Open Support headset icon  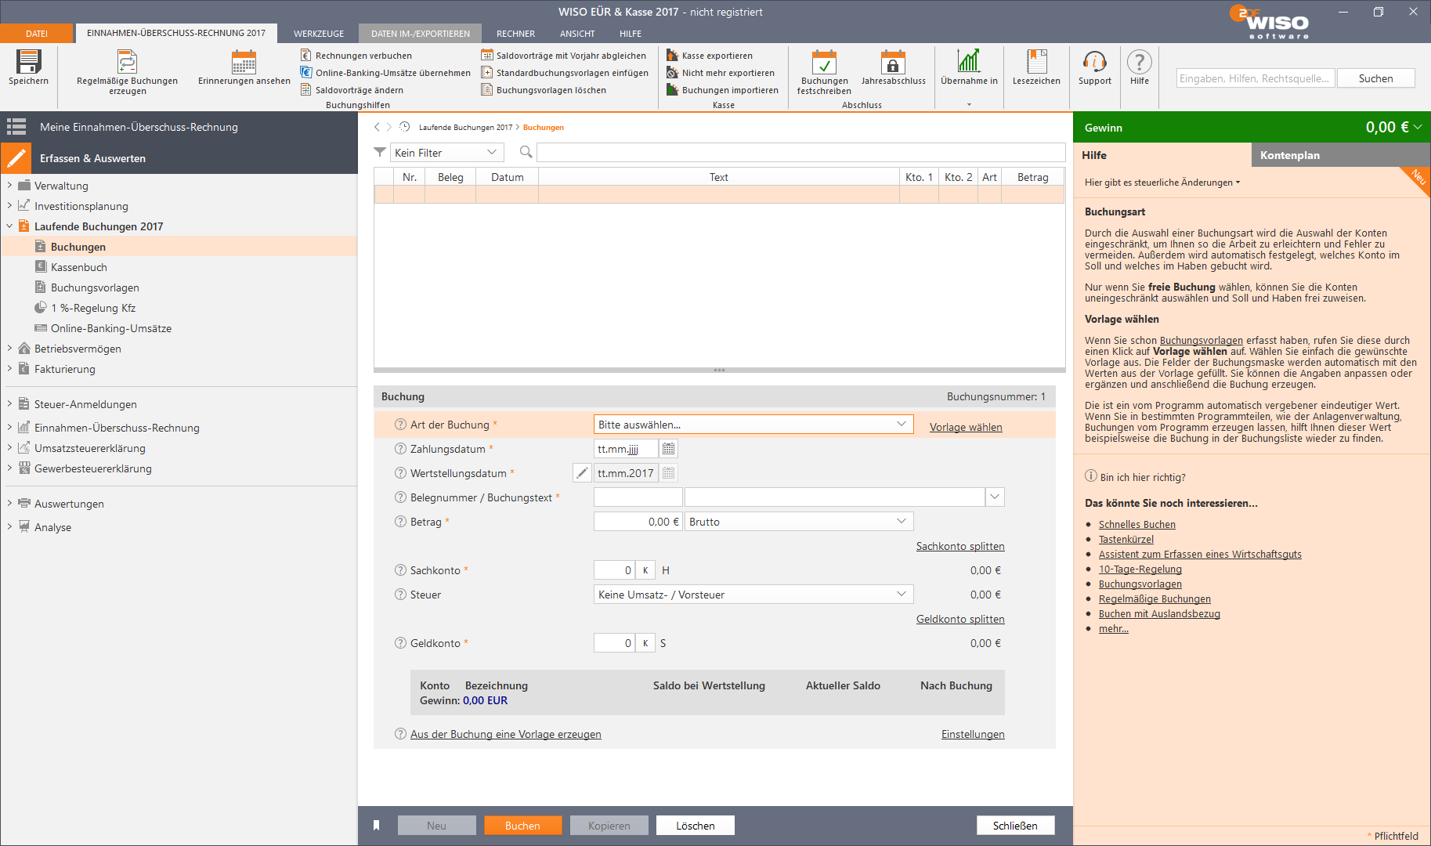click(x=1094, y=62)
